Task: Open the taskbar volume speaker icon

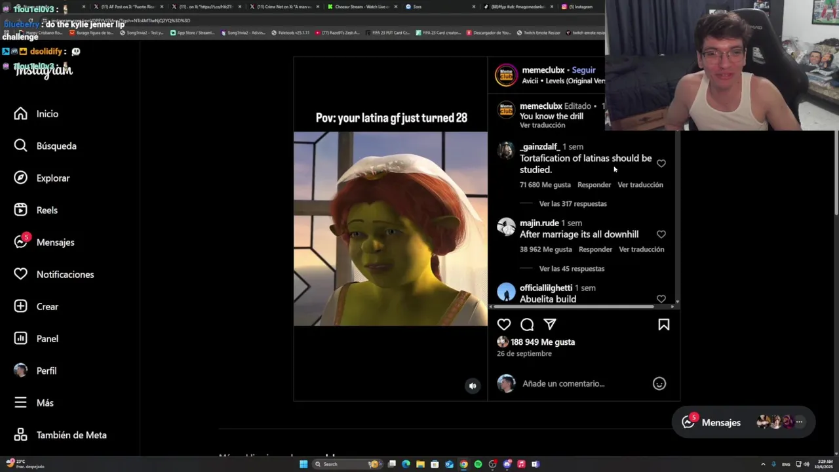Action: tap(806, 464)
